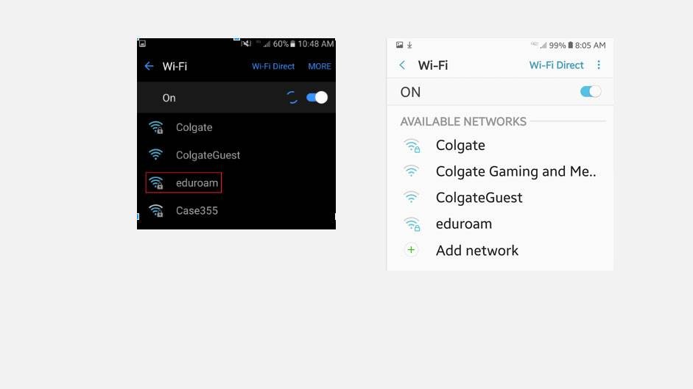The height and width of the screenshot is (389, 693).
Task: Tap the Wi-Fi scanning spinner indicator
Action: pos(292,98)
